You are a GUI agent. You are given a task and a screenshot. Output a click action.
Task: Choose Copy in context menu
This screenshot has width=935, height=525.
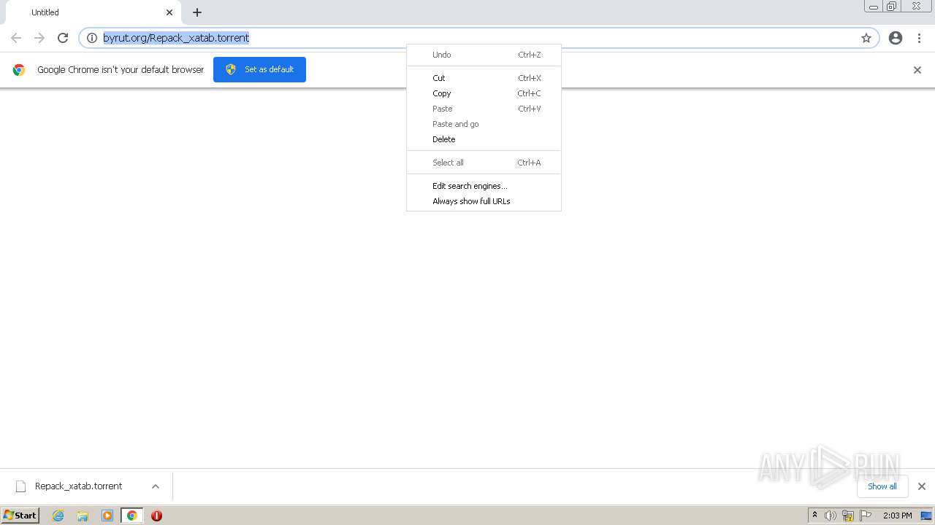coord(484,93)
